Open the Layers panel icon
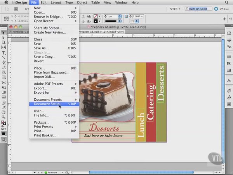 (x=228, y=40)
